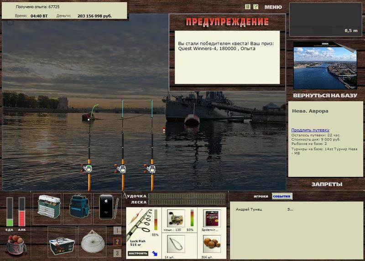Viewport: 365px width, 261px height.
Task: Click the time value 04:40 ВТ
Action: 39,16
